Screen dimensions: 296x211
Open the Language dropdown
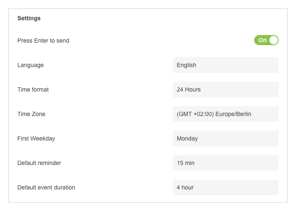tap(225, 65)
